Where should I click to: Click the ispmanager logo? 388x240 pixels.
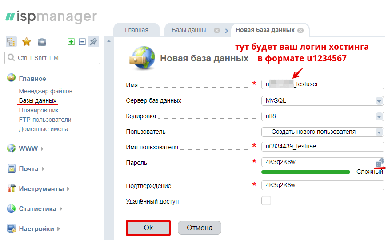tap(51, 16)
